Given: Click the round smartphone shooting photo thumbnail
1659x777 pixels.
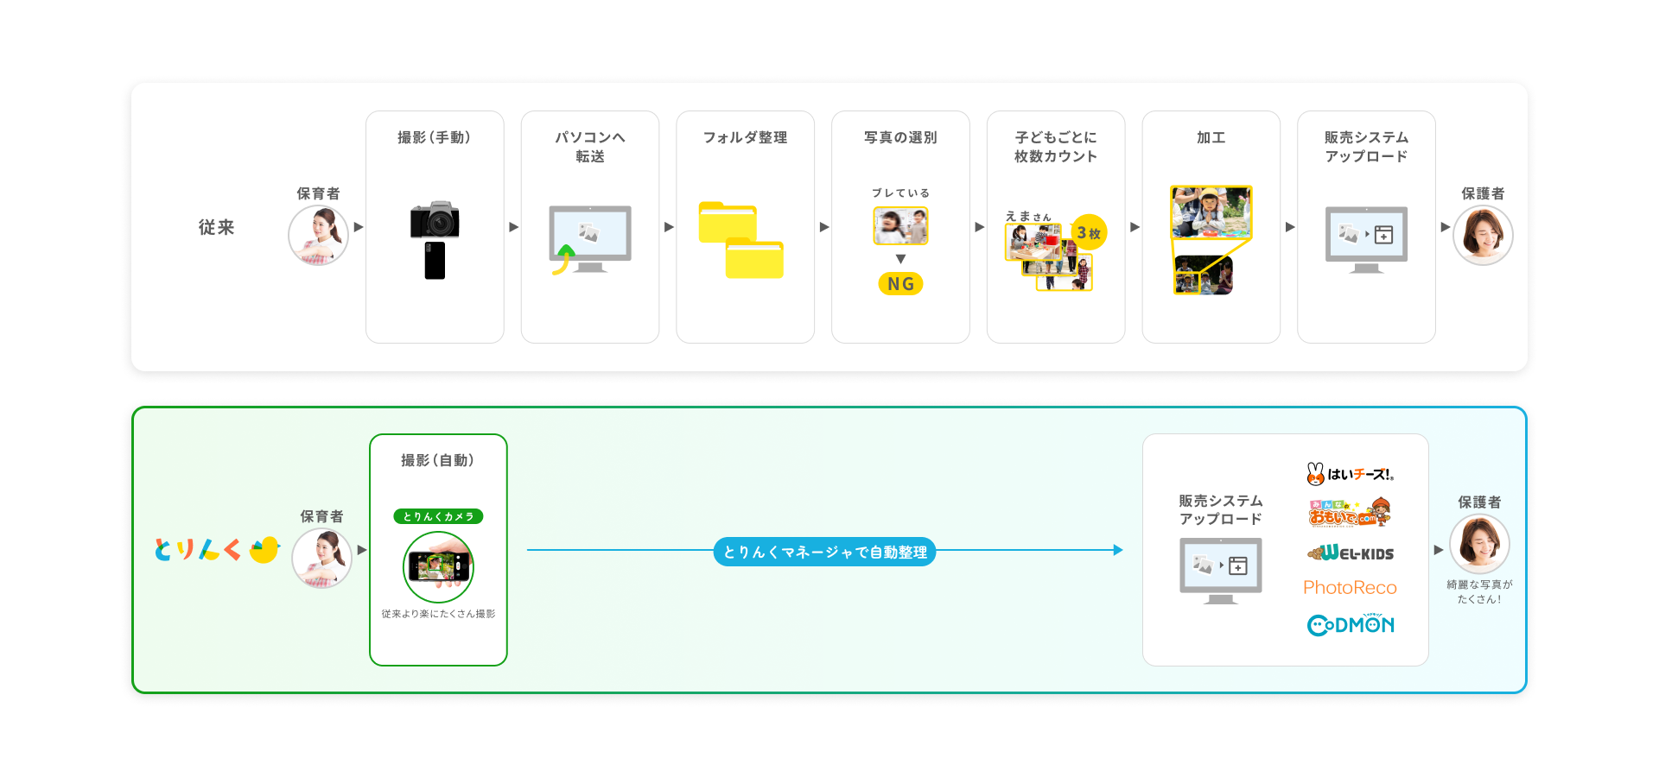Looking at the screenshot, I should (438, 566).
